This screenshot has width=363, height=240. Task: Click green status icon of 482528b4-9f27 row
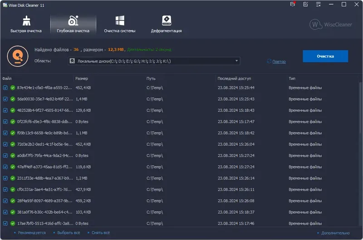[x=13, y=110]
